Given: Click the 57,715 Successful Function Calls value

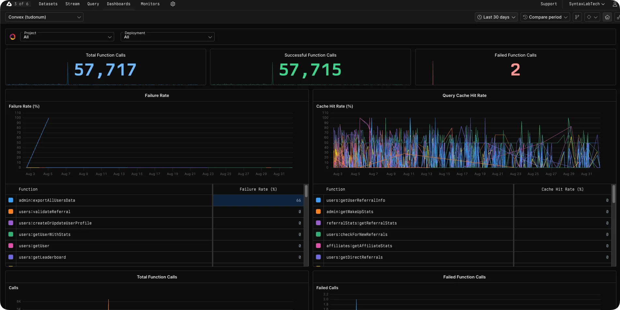Looking at the screenshot, I should tap(310, 70).
